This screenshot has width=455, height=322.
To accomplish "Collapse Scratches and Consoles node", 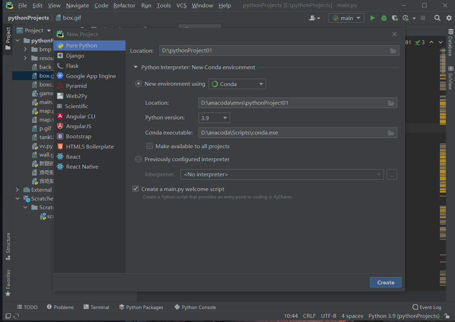I will tap(18, 198).
